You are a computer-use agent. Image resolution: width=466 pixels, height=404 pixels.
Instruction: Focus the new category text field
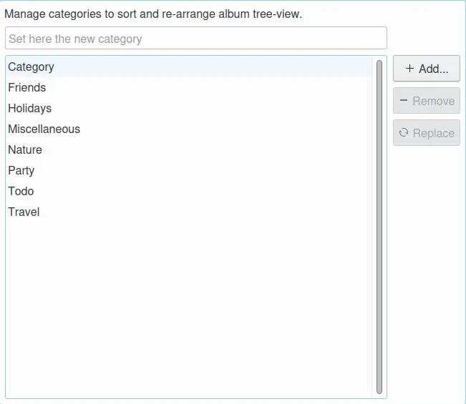(x=195, y=39)
